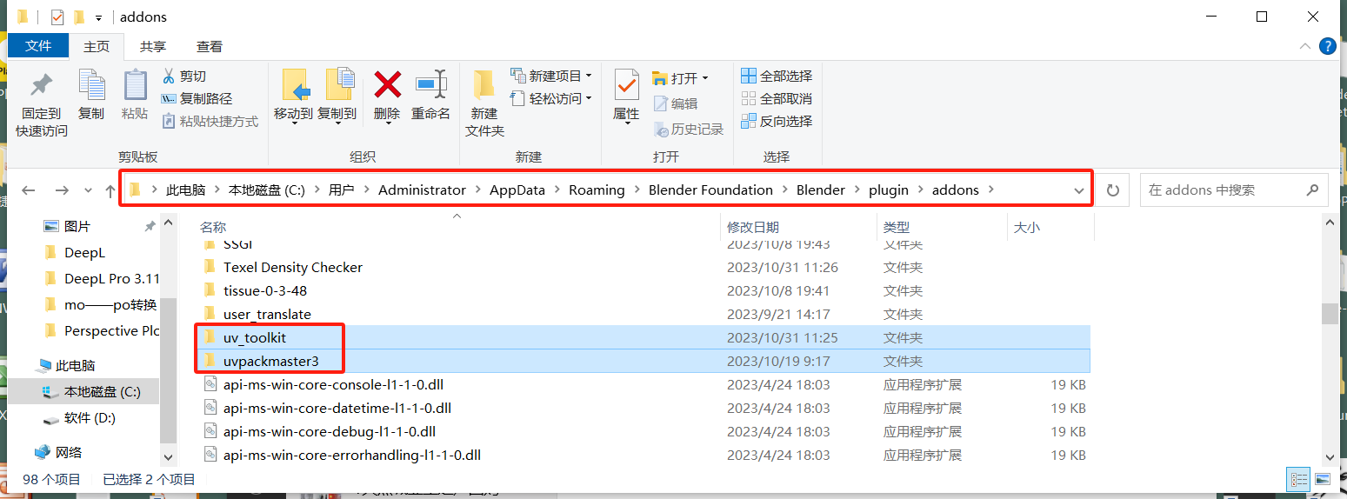Open Customize Quick Access Toolbar dropdown
Viewport: 1347px width, 499px height.
pyautogui.click(x=99, y=17)
